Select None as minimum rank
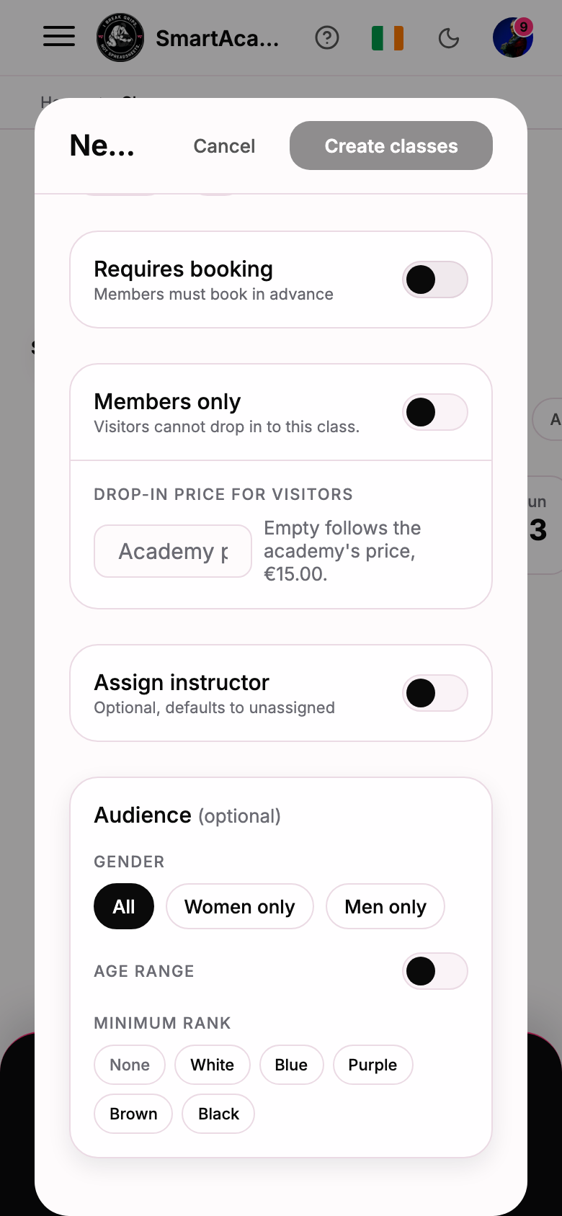This screenshot has width=562, height=1216. click(x=130, y=1065)
